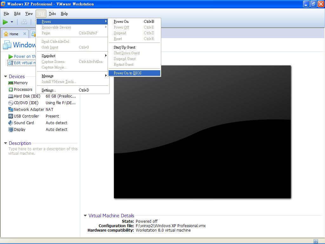
Task: Collapse the Virtual Machine Details section
Action: point(85,216)
